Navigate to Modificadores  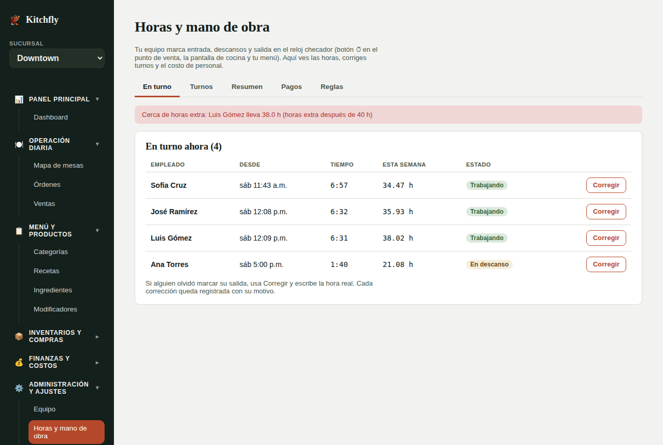click(66, 309)
